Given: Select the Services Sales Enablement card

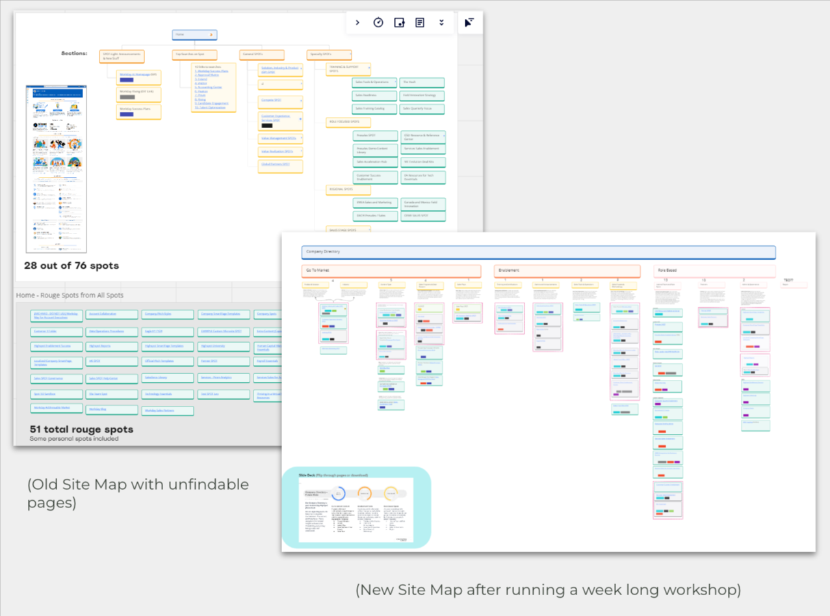Looking at the screenshot, I should click(x=422, y=150).
